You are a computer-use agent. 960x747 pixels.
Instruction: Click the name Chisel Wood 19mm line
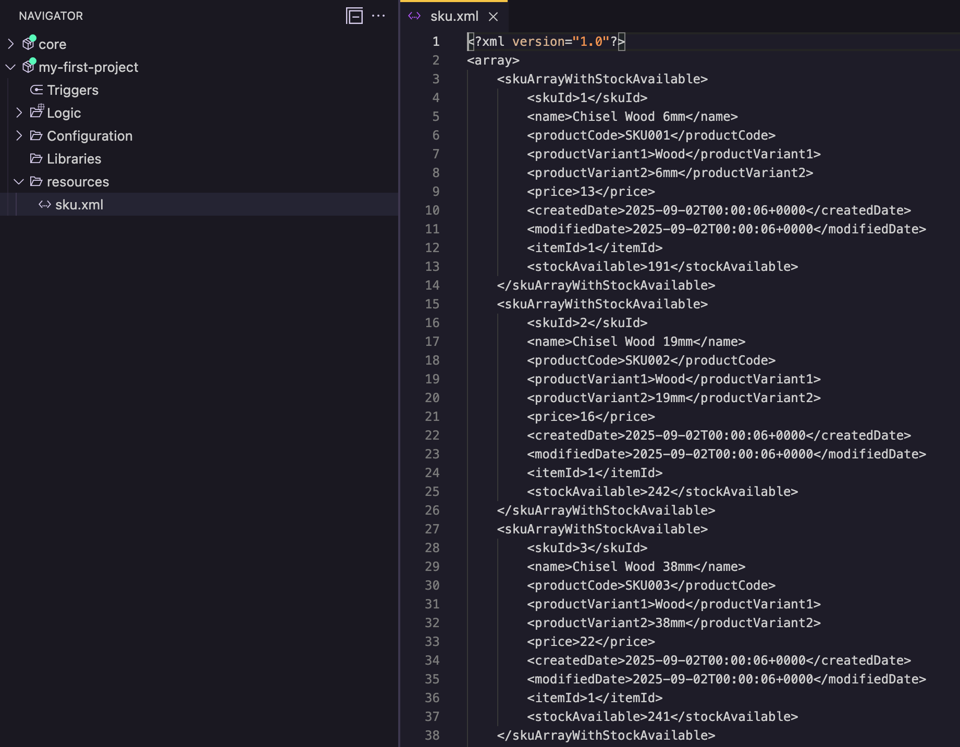coord(636,341)
